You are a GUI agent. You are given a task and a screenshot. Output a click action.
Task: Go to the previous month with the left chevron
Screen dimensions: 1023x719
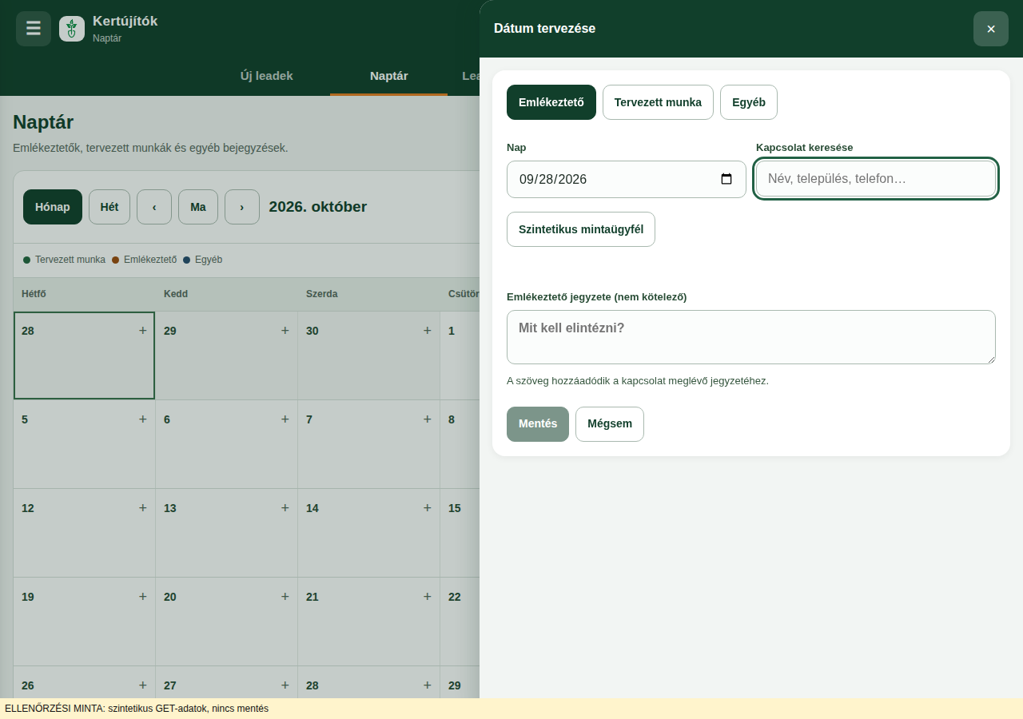pos(154,207)
